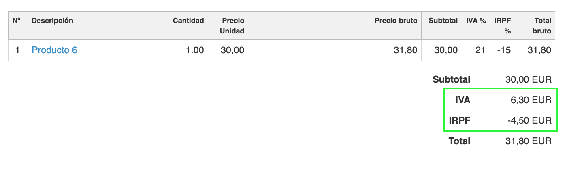This screenshot has height=174, width=567.
Task: Click the Descripción column header
Action: pos(52,21)
